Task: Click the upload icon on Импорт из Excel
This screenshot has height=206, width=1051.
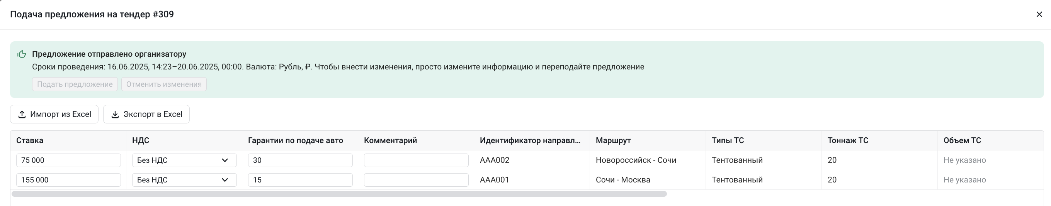Action: point(22,115)
